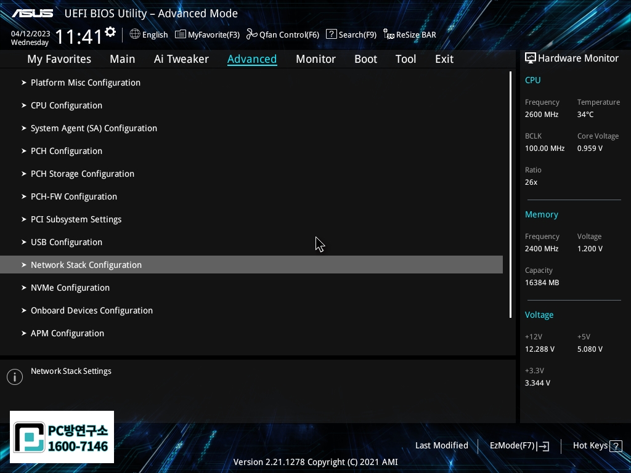Open the Boot tab

(365, 59)
